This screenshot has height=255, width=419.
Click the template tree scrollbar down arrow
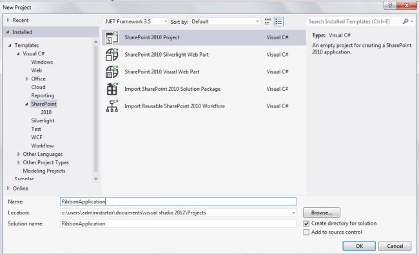point(96,178)
